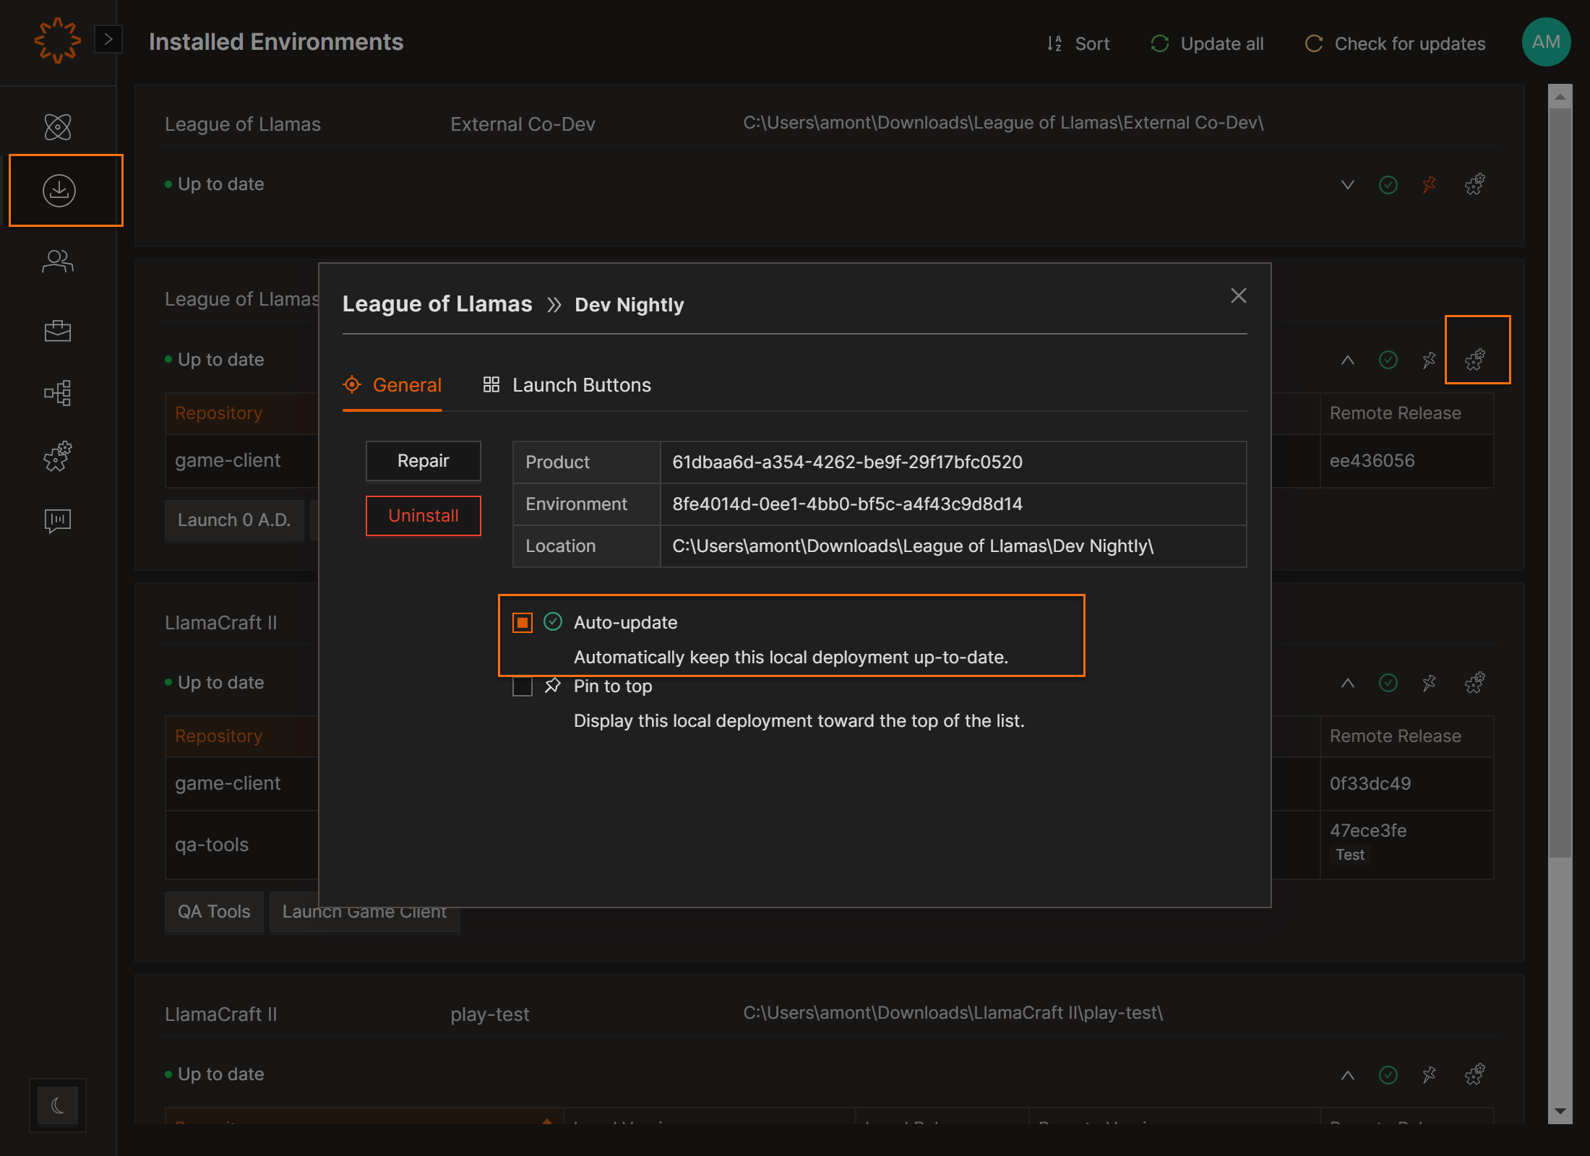Uncheck the Auto-update checkbox
The image size is (1590, 1156).
pos(523,623)
